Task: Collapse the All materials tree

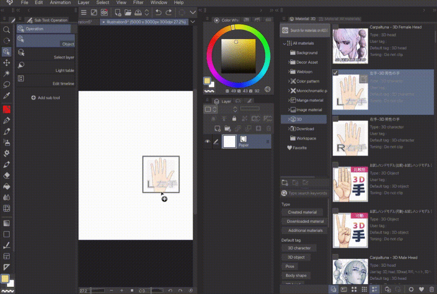Action: (284, 44)
